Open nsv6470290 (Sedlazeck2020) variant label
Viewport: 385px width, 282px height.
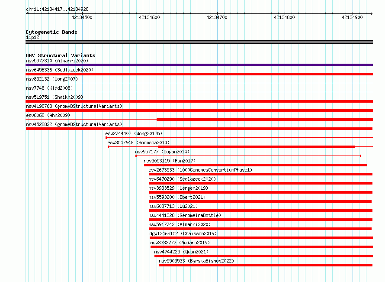point(182,179)
